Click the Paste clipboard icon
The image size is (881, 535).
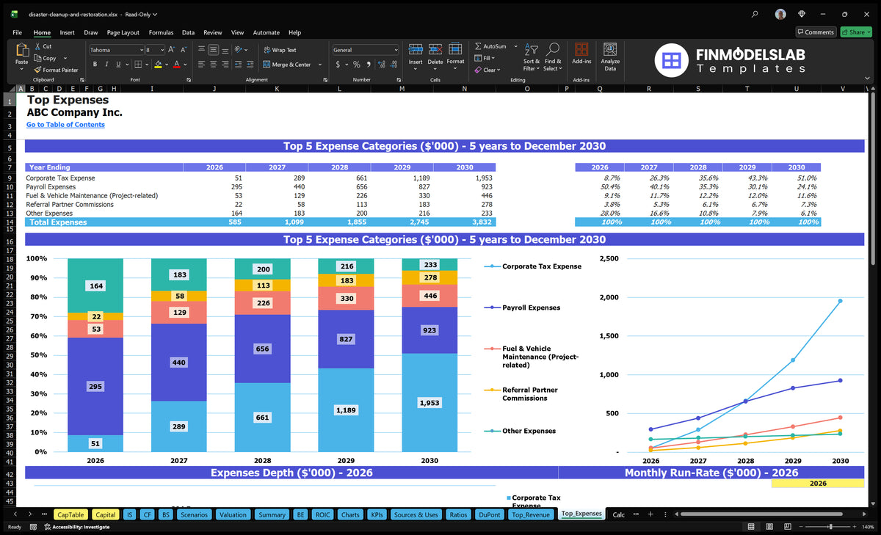click(x=21, y=50)
